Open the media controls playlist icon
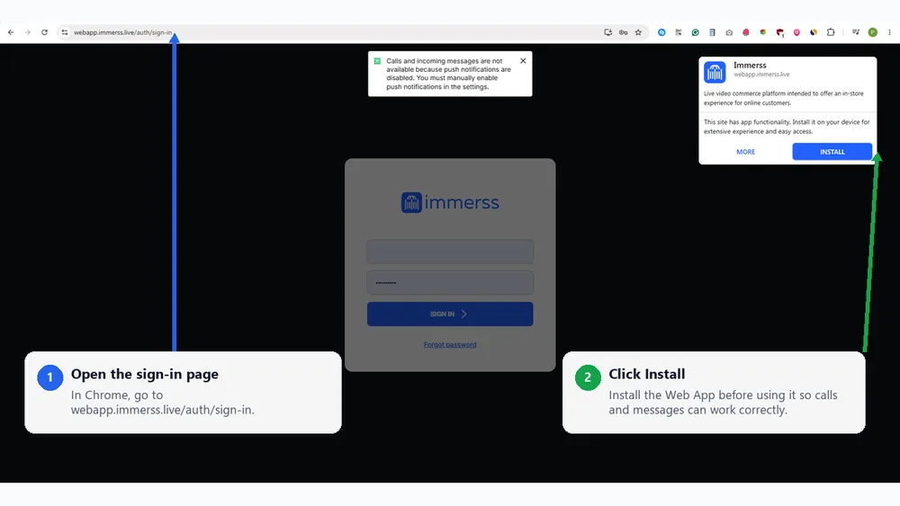900x506 pixels. point(856,32)
